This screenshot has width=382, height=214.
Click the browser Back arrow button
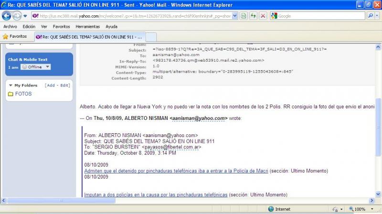(x=7, y=16)
